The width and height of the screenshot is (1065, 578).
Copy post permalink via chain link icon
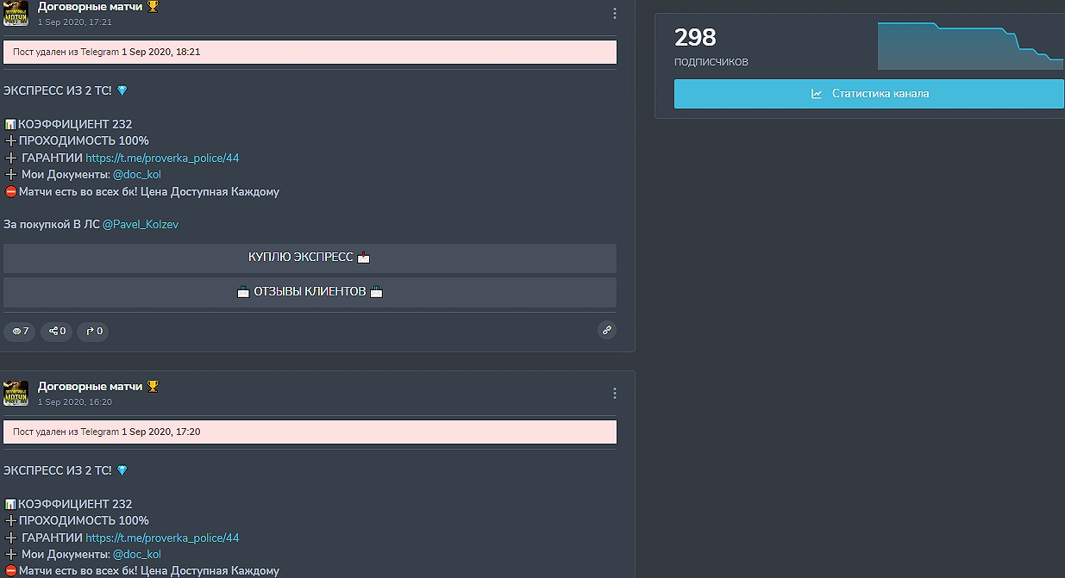click(607, 330)
